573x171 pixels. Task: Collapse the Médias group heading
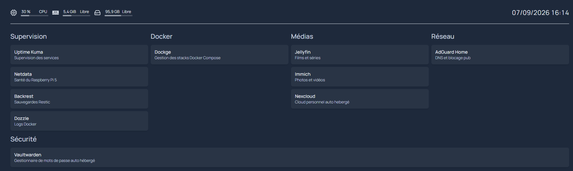click(x=302, y=36)
